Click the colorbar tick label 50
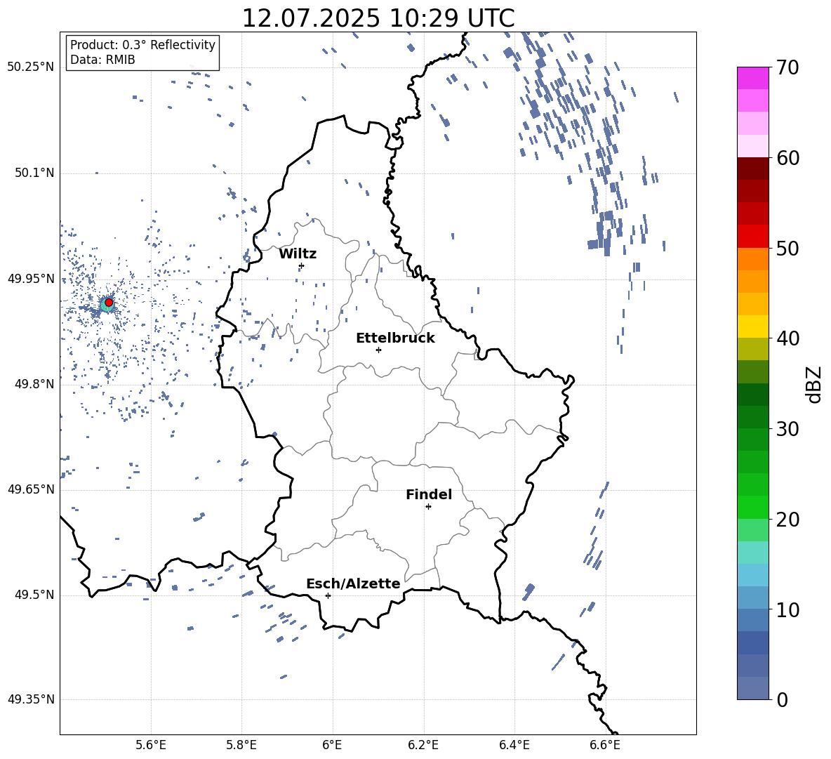 [x=787, y=248]
